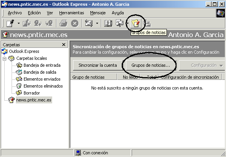Open the New Message dropdown arrow
Image resolution: width=226 pixels, height=157 pixels.
[x=19, y=23]
